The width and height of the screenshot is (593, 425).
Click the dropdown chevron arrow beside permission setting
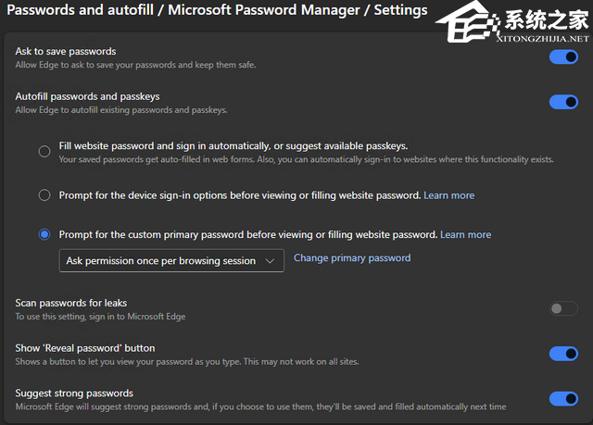pos(270,261)
